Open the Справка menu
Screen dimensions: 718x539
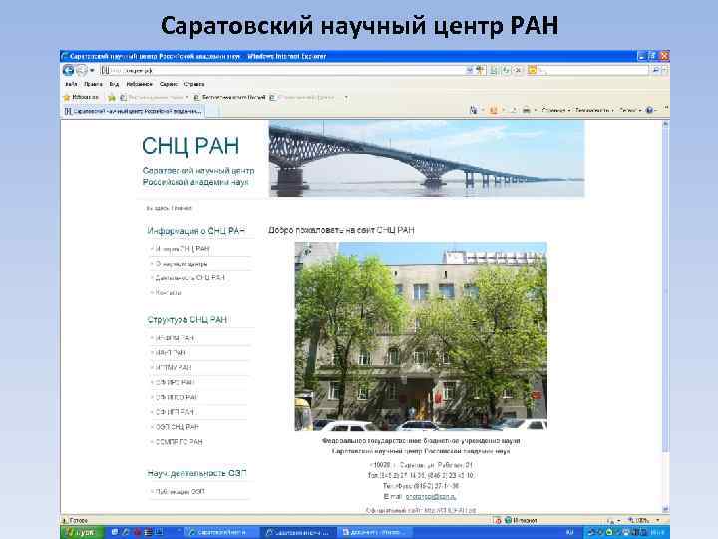click(194, 84)
